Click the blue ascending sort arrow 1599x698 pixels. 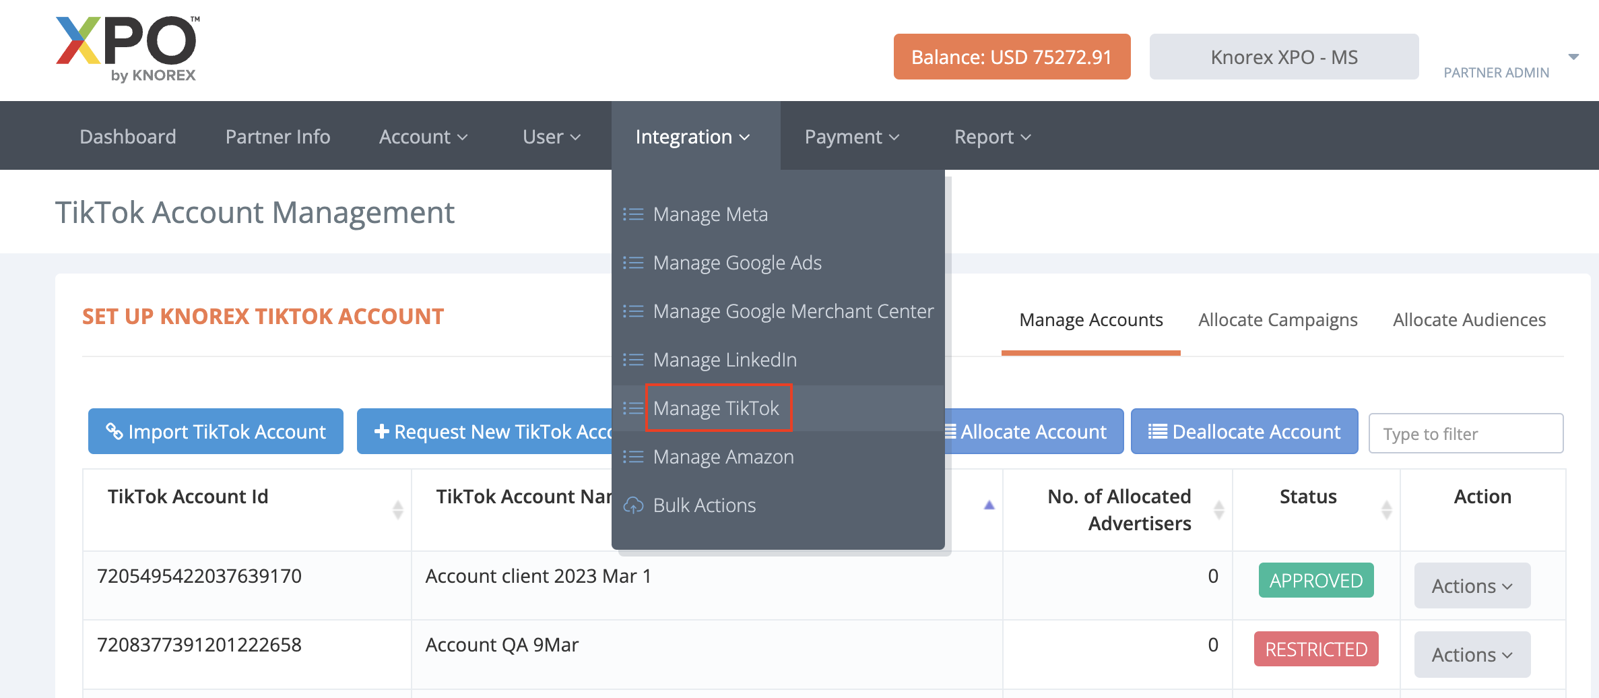click(x=989, y=505)
